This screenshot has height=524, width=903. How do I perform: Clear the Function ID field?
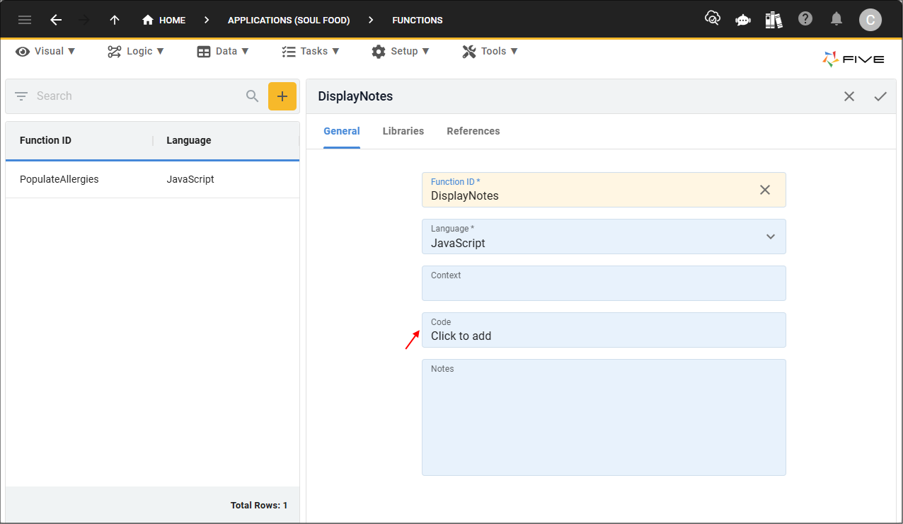click(765, 190)
